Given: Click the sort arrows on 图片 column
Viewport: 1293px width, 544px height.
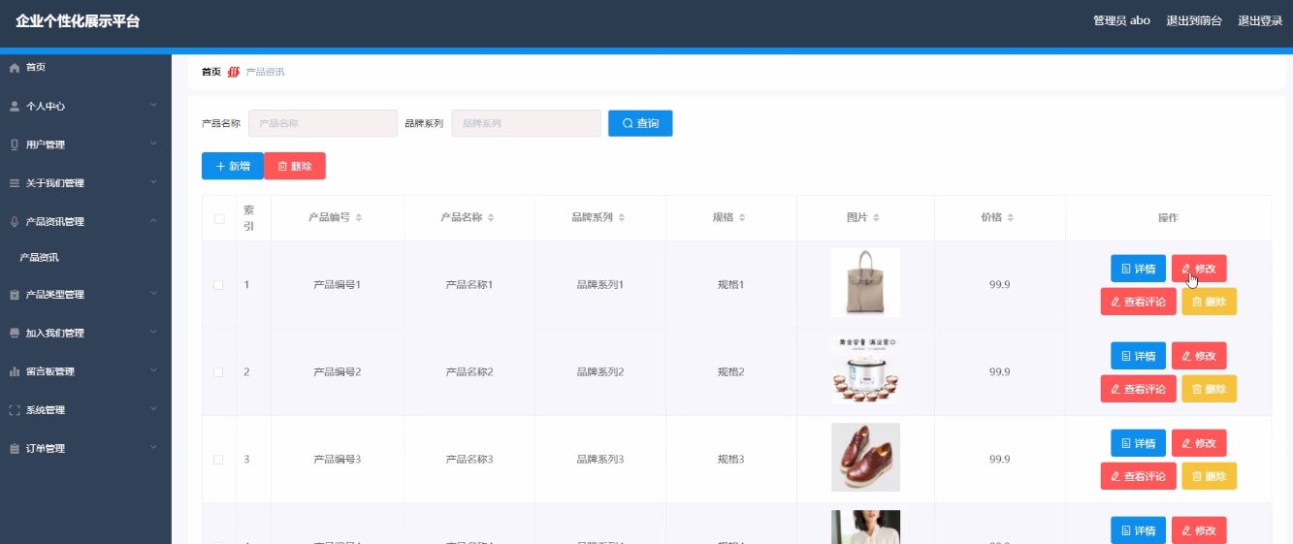Looking at the screenshot, I should [877, 218].
